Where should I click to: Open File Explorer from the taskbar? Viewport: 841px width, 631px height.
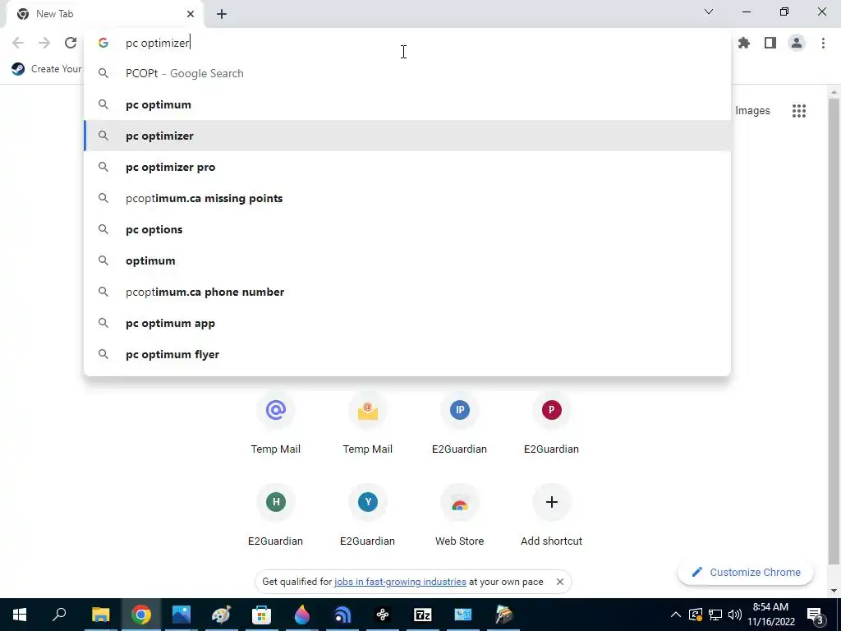(100, 615)
